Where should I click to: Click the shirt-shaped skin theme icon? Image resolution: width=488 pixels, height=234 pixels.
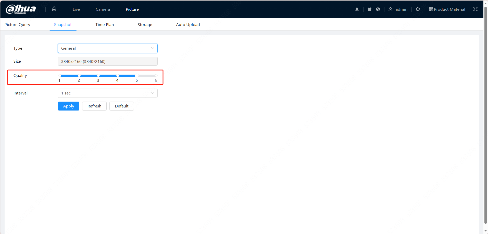[369, 9]
